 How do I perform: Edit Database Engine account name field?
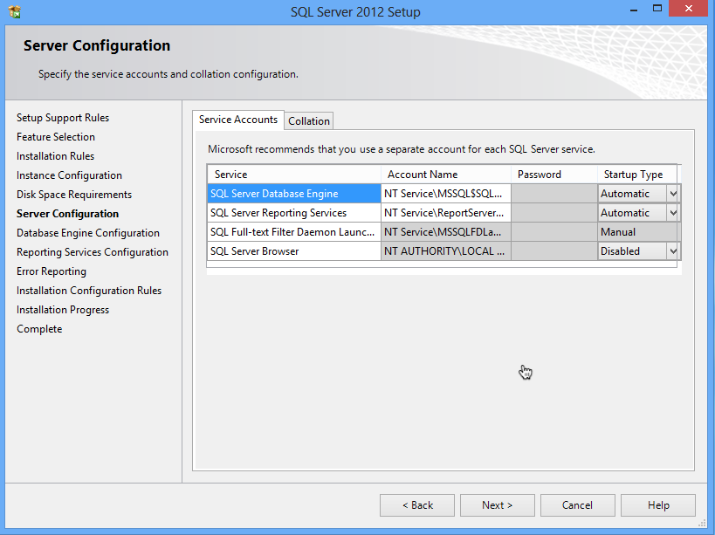tap(445, 194)
